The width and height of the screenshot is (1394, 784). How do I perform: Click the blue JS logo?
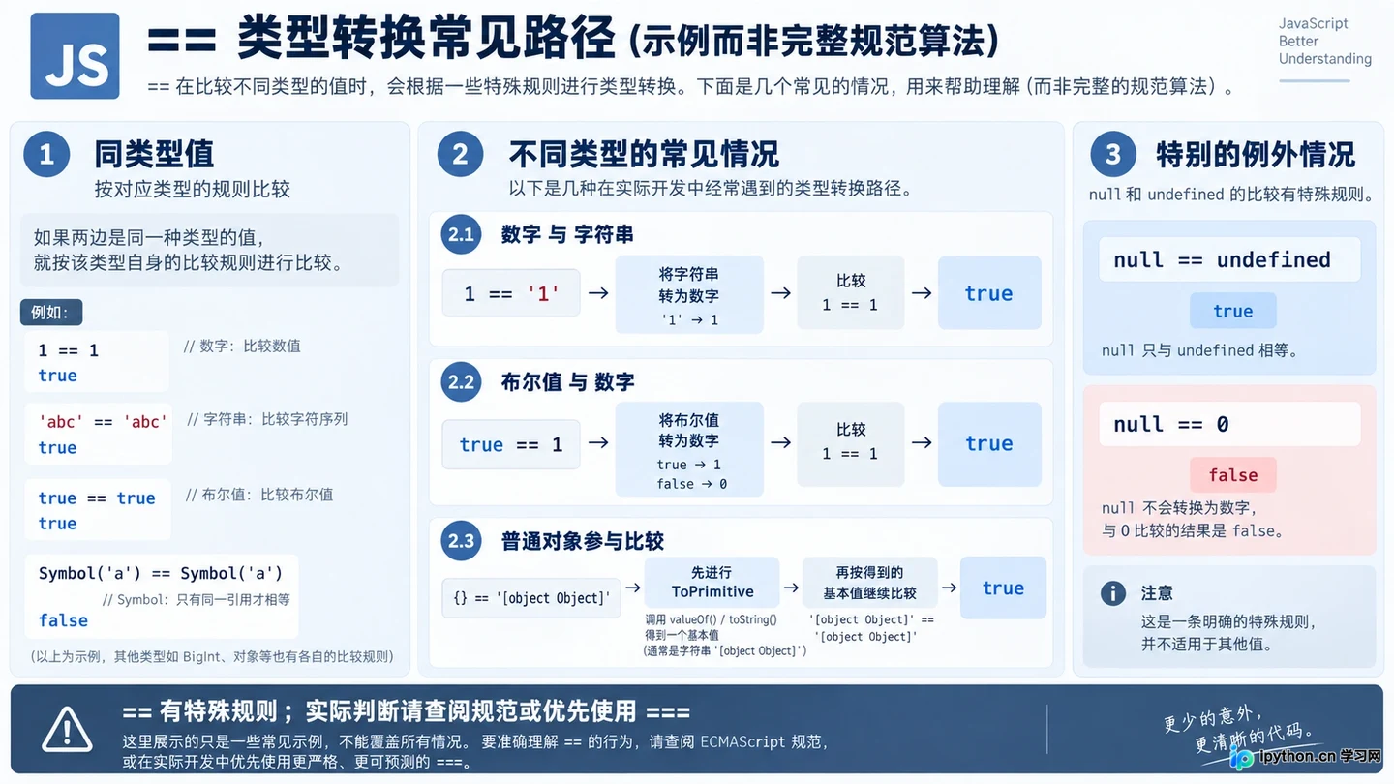click(75, 56)
